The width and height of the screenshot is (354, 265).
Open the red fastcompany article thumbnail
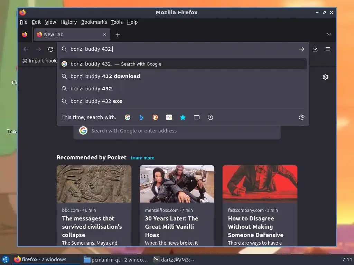260,184
